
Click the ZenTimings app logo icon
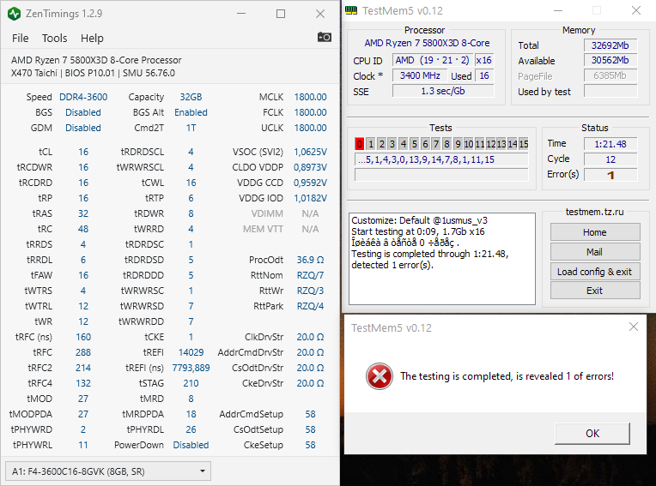(x=15, y=14)
